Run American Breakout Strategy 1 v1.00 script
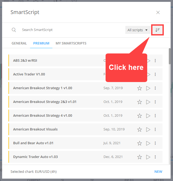This screenshot has height=181, width=173. [x=148, y=88]
